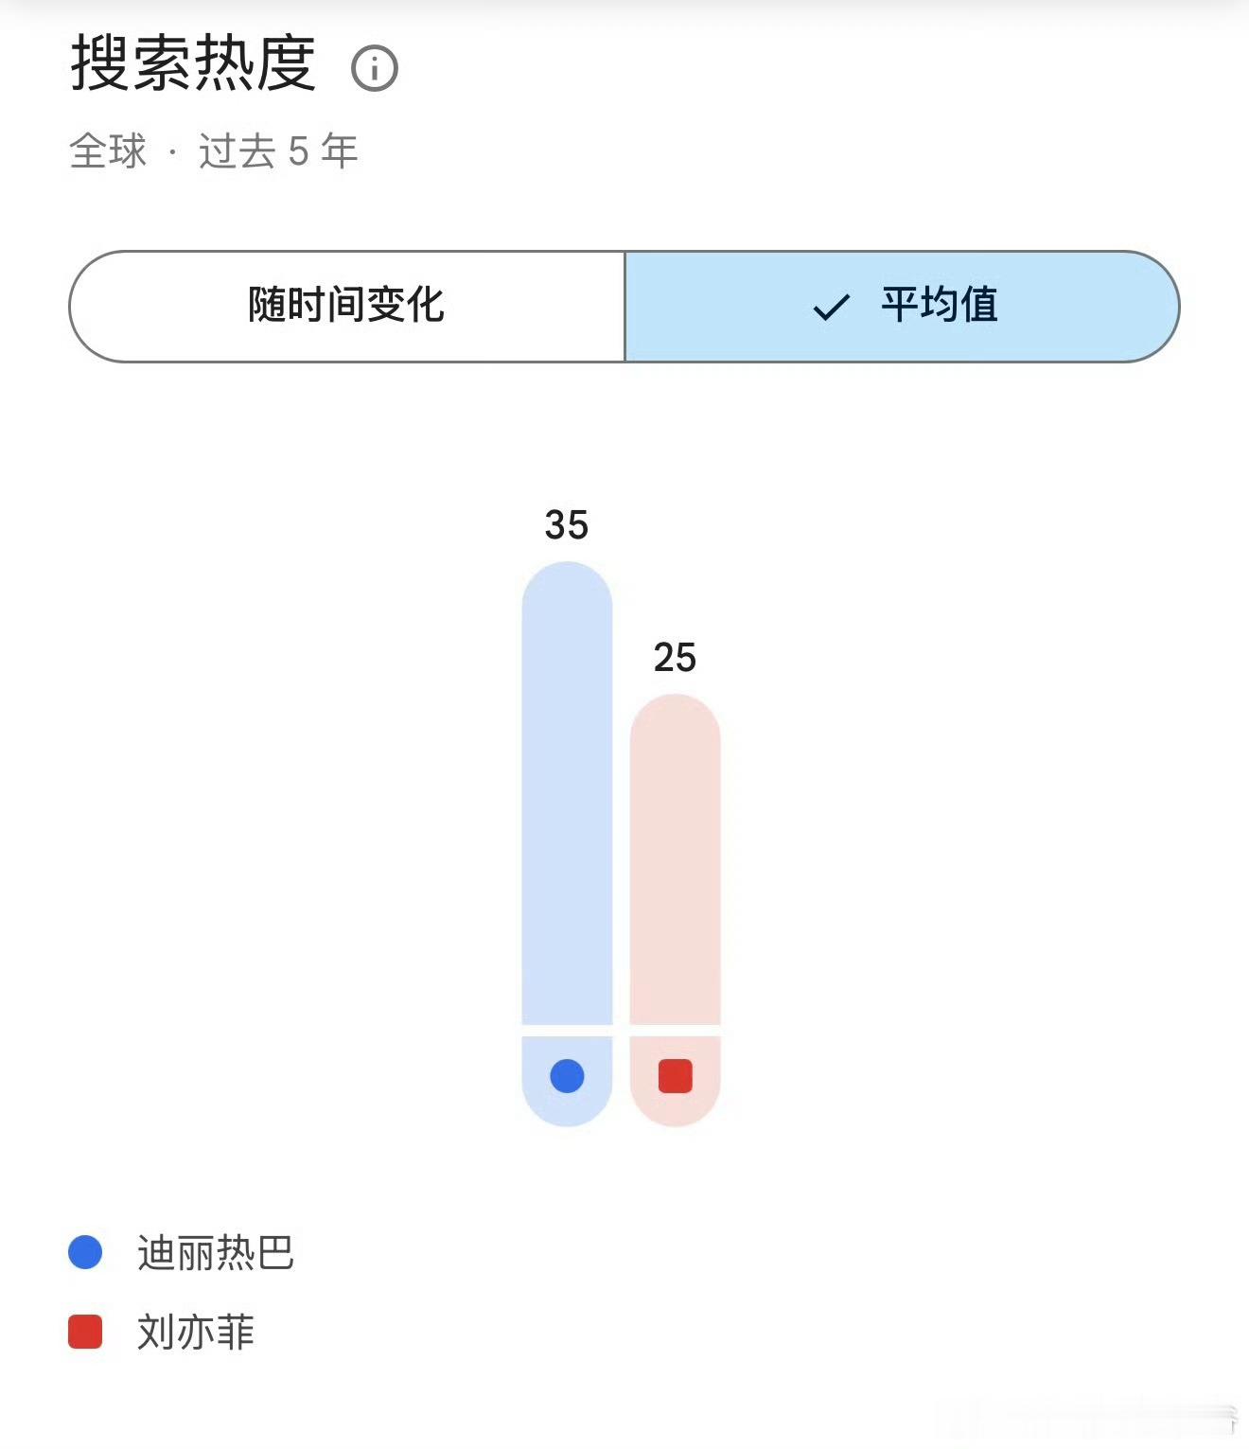The height and width of the screenshot is (1449, 1249).
Task: Click the 过去 5 年 time range text
Action: 278,150
